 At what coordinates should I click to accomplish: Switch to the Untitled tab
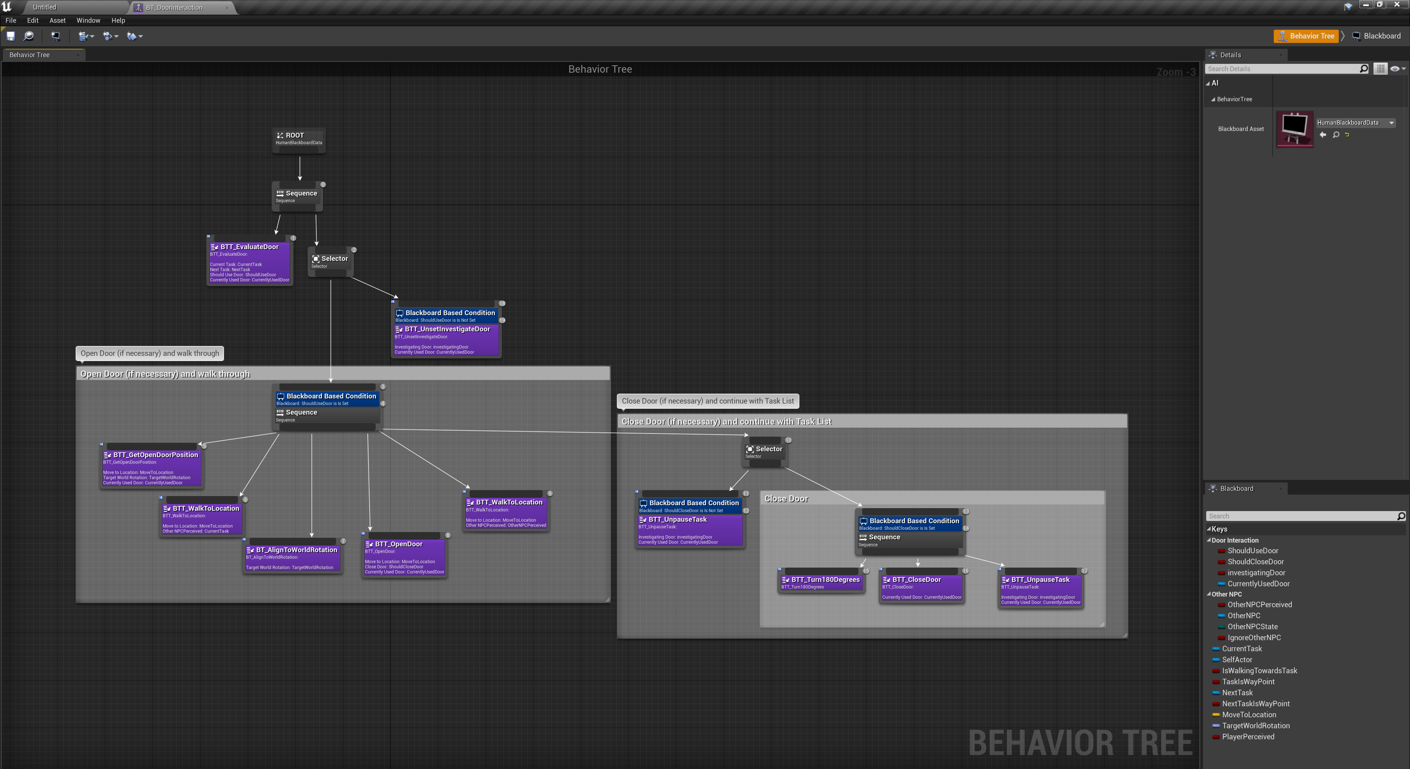tap(44, 7)
